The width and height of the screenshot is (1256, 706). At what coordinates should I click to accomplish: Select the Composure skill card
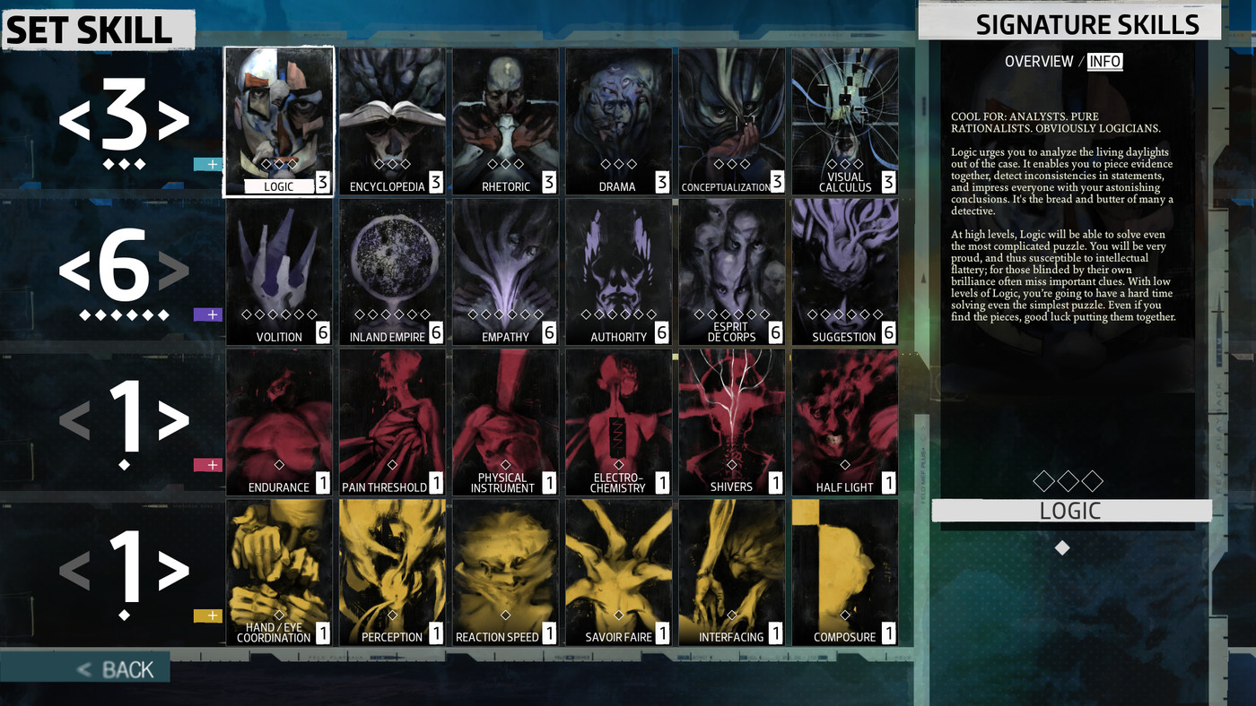[844, 573]
